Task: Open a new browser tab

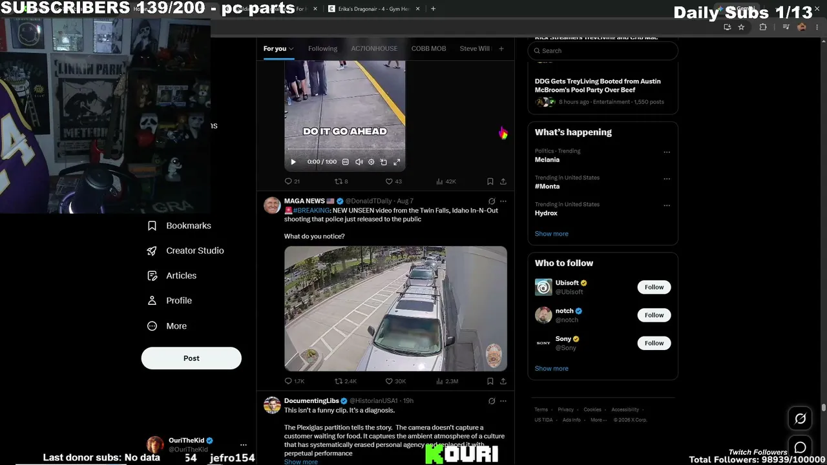Action: [x=433, y=9]
